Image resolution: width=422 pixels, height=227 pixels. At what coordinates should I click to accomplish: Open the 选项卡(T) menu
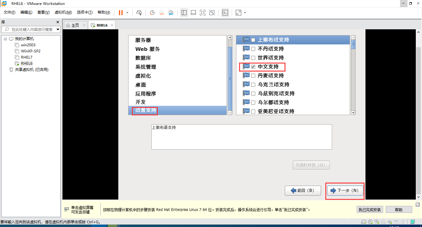tap(85, 12)
